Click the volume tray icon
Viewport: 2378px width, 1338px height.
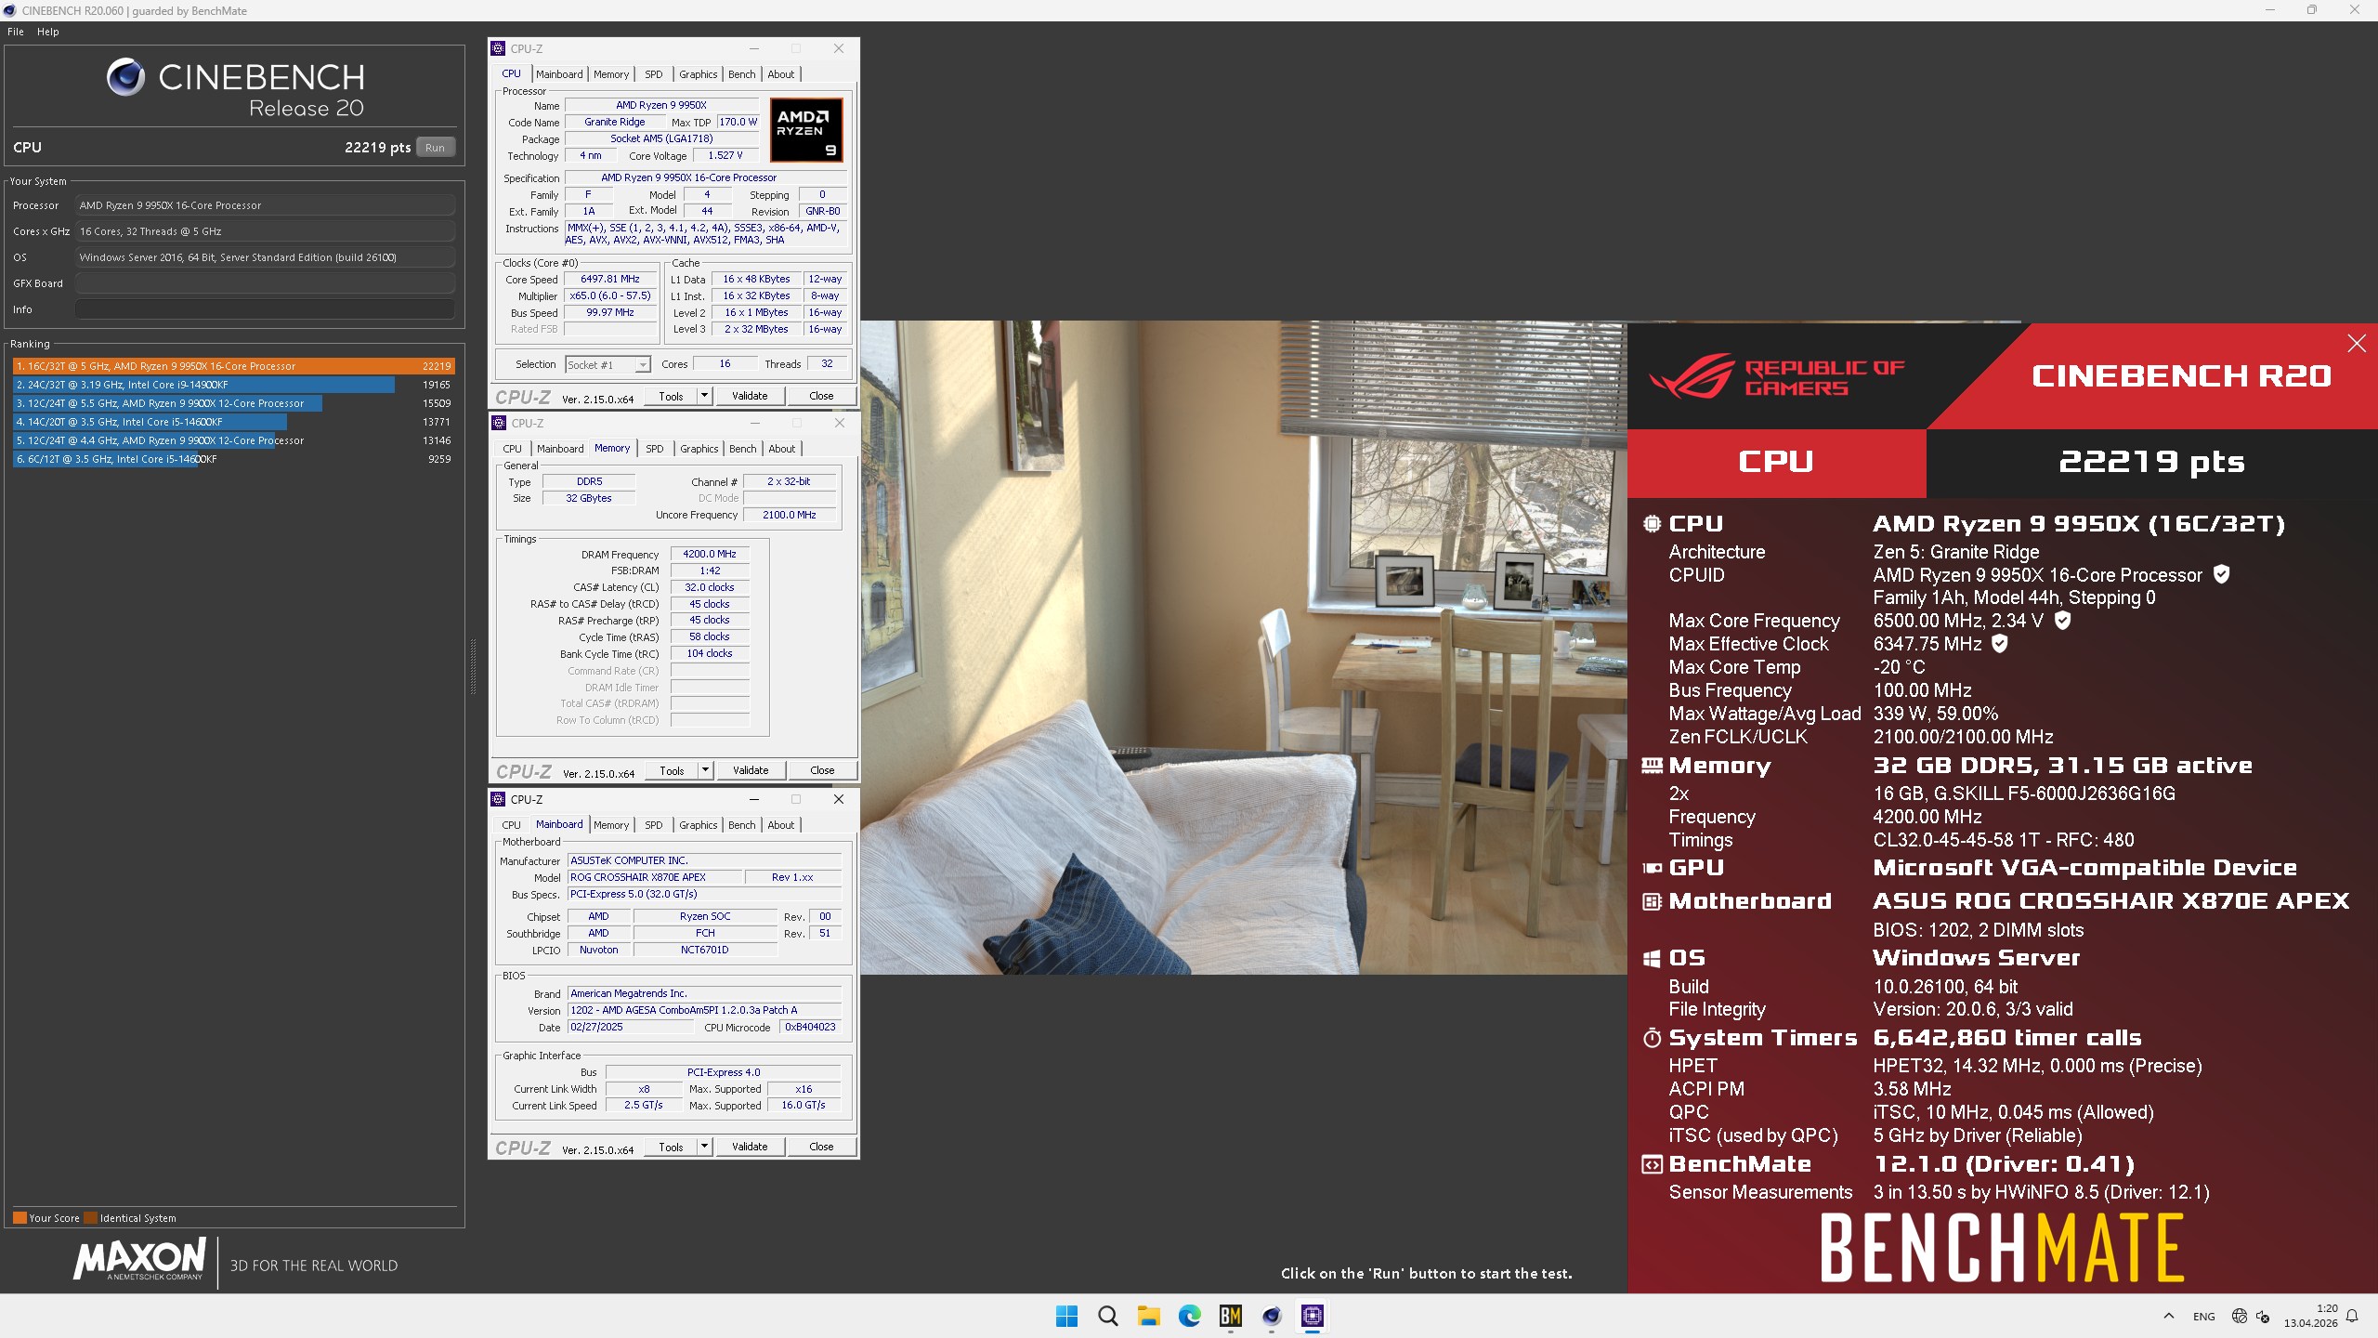click(2263, 1316)
